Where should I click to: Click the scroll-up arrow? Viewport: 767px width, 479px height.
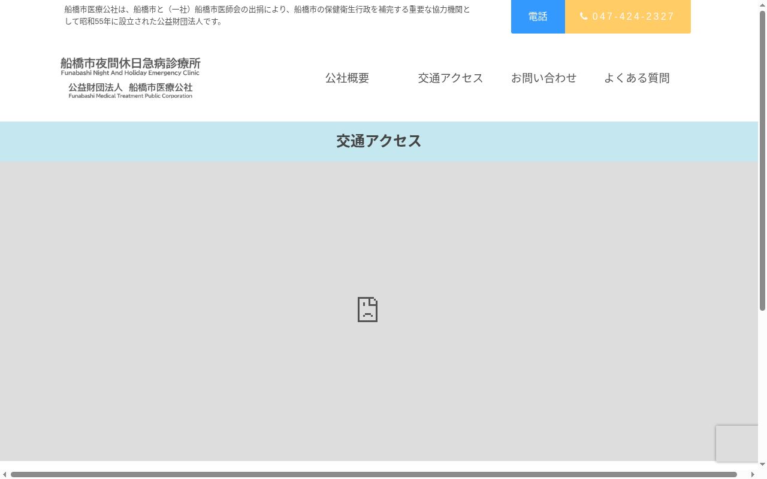(762, 4)
